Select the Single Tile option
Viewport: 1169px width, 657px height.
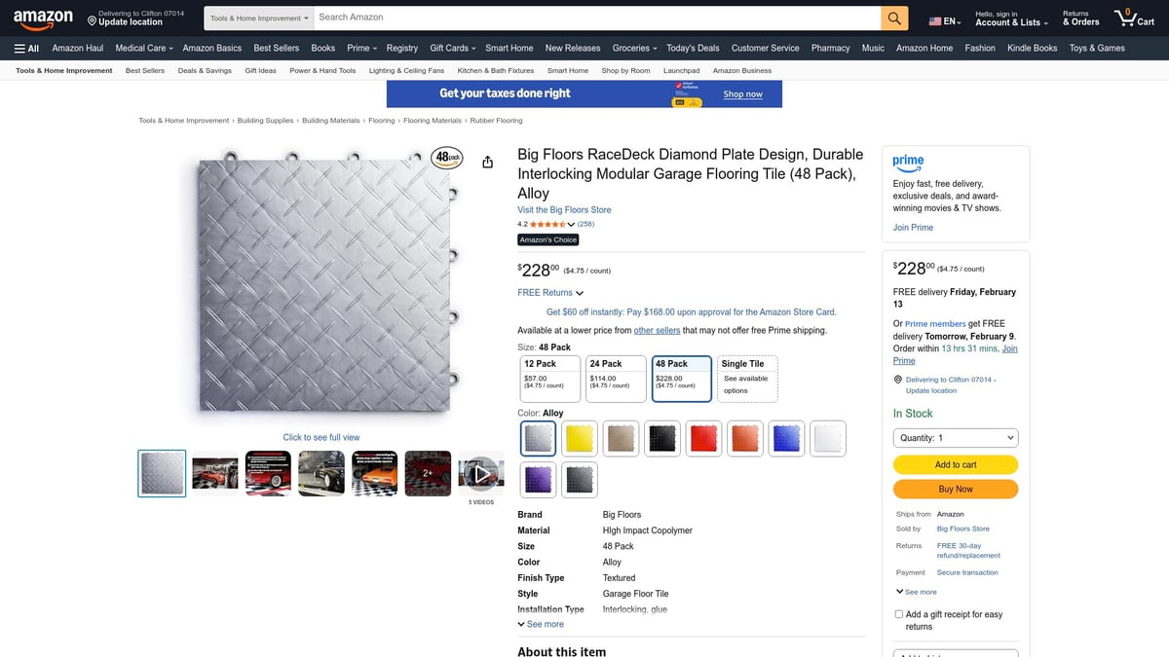(x=746, y=377)
